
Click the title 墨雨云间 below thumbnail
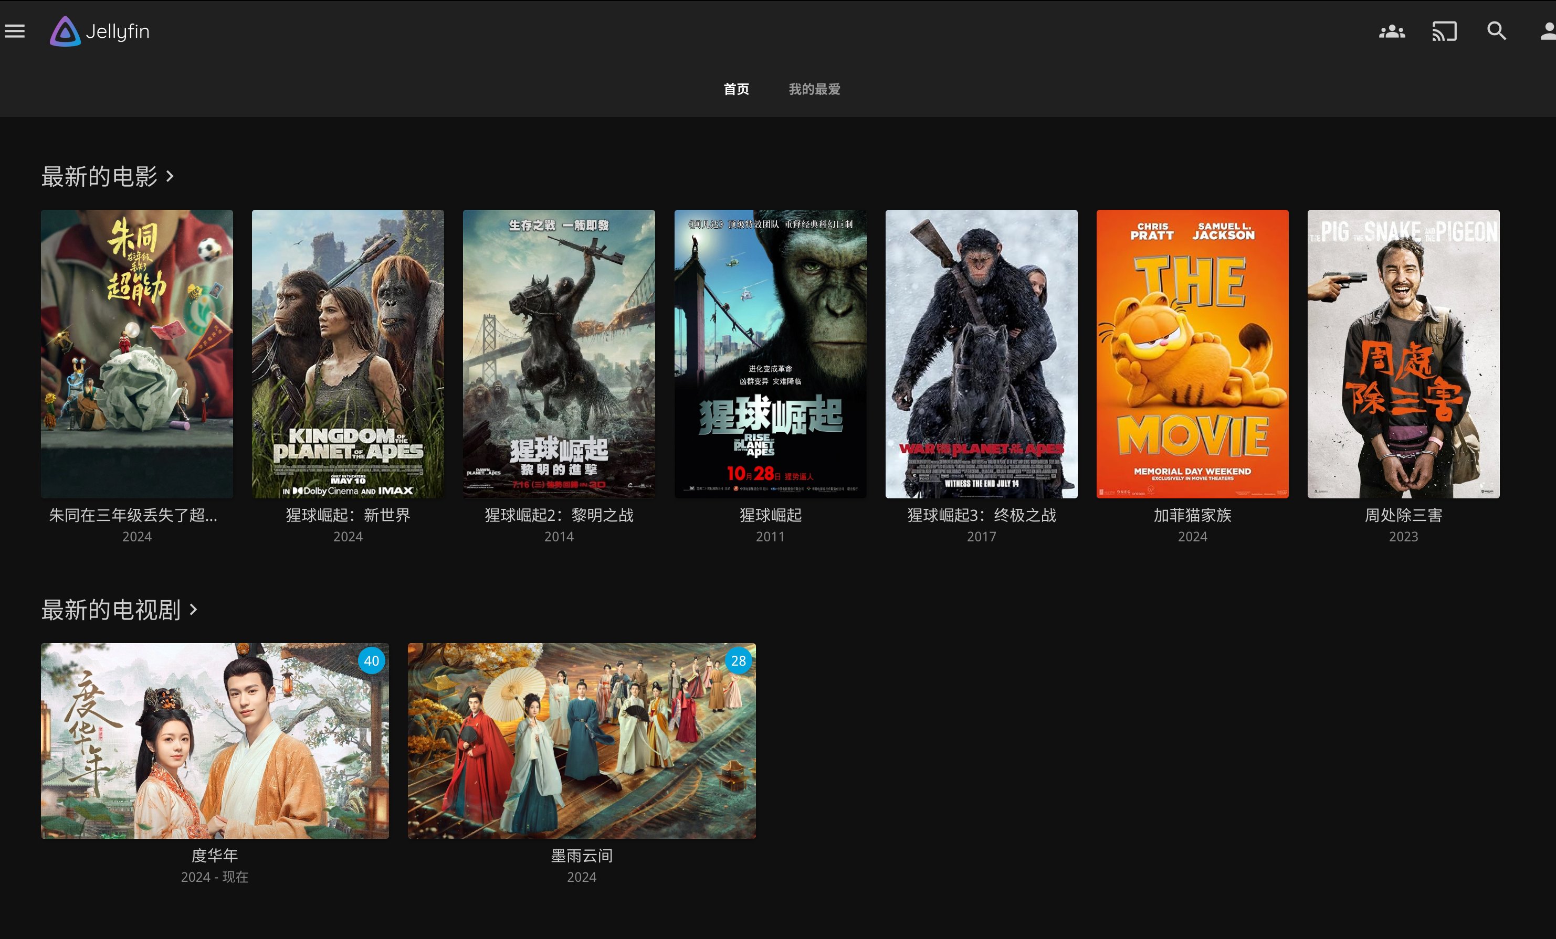click(x=582, y=855)
